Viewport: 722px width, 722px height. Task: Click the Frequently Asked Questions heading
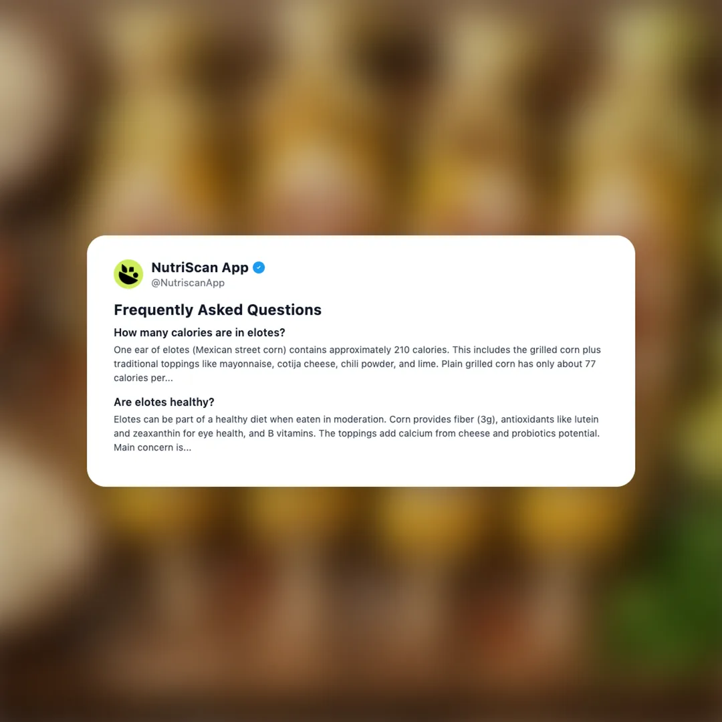pos(217,310)
